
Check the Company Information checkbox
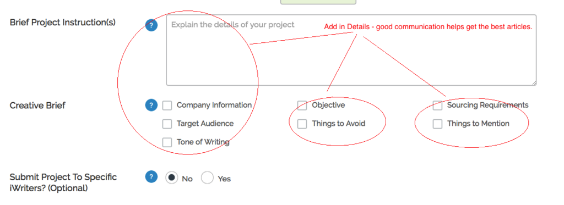167,105
